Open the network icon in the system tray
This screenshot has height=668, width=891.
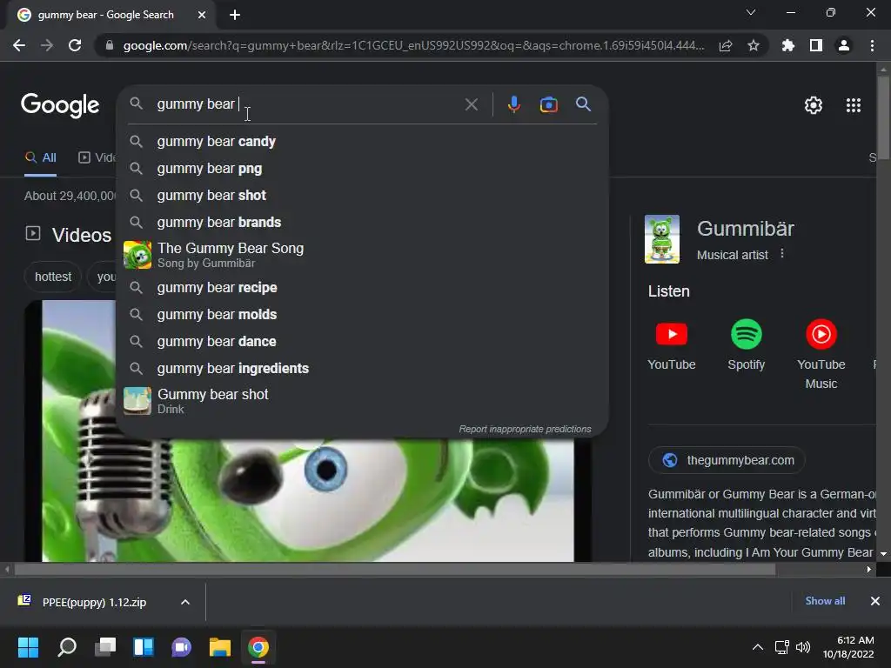pos(782,647)
